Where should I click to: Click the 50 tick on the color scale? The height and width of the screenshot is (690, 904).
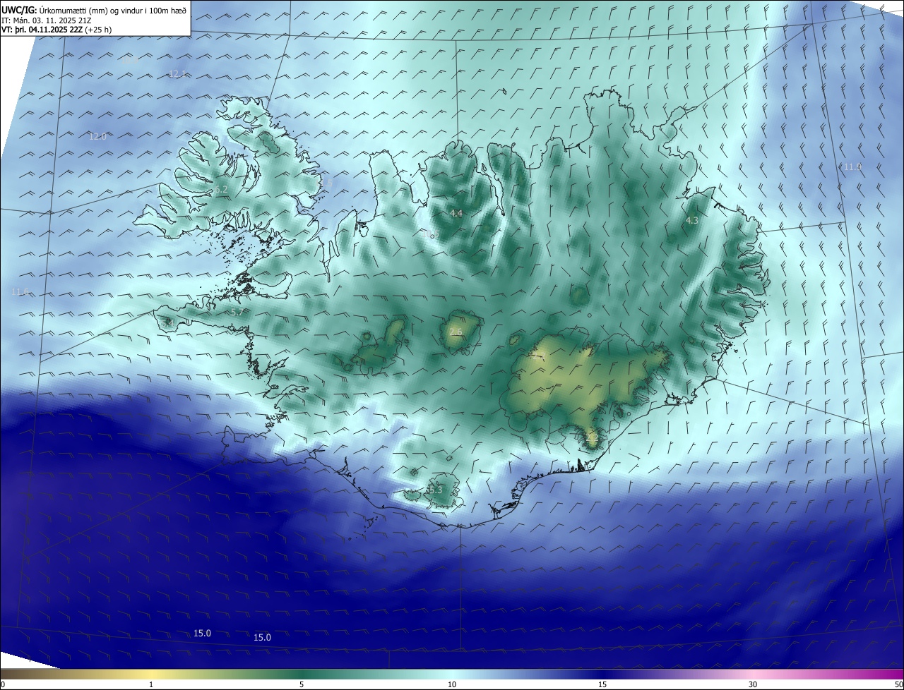(x=898, y=684)
